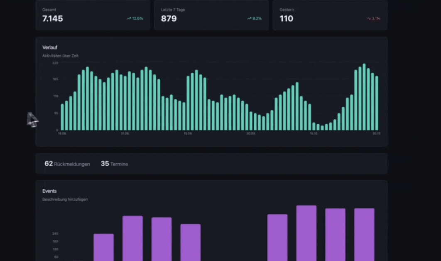
Task: Select the 62 Rückmeldungen counter
Action: [67, 164]
